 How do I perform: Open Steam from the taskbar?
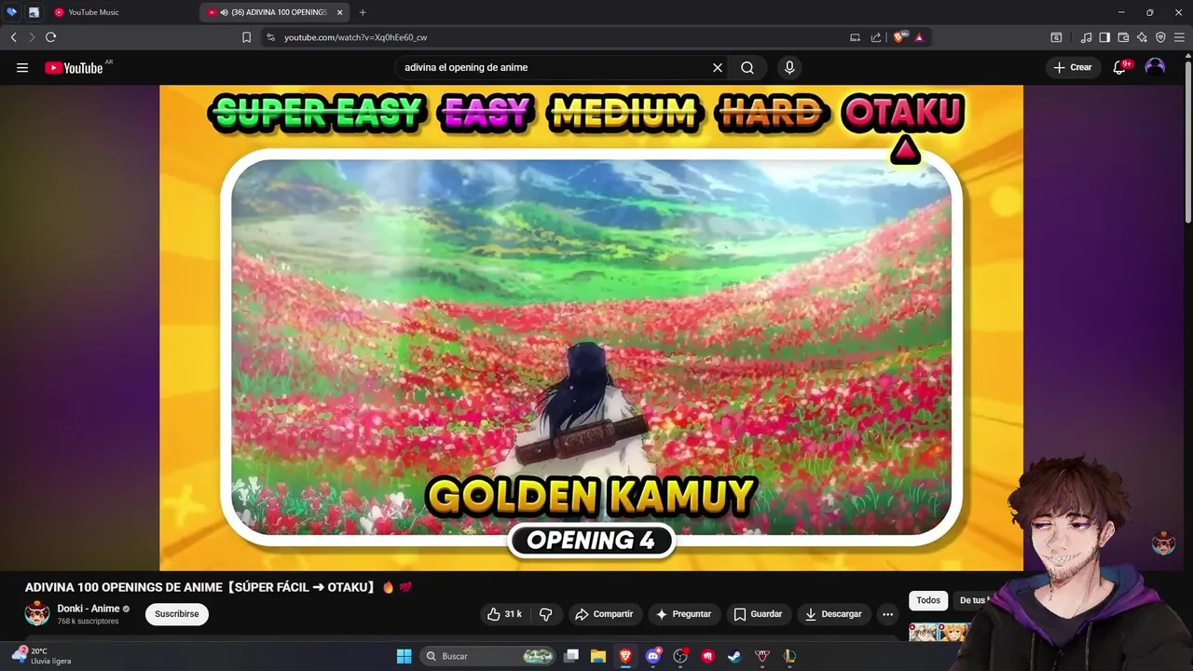pyautogui.click(x=735, y=656)
